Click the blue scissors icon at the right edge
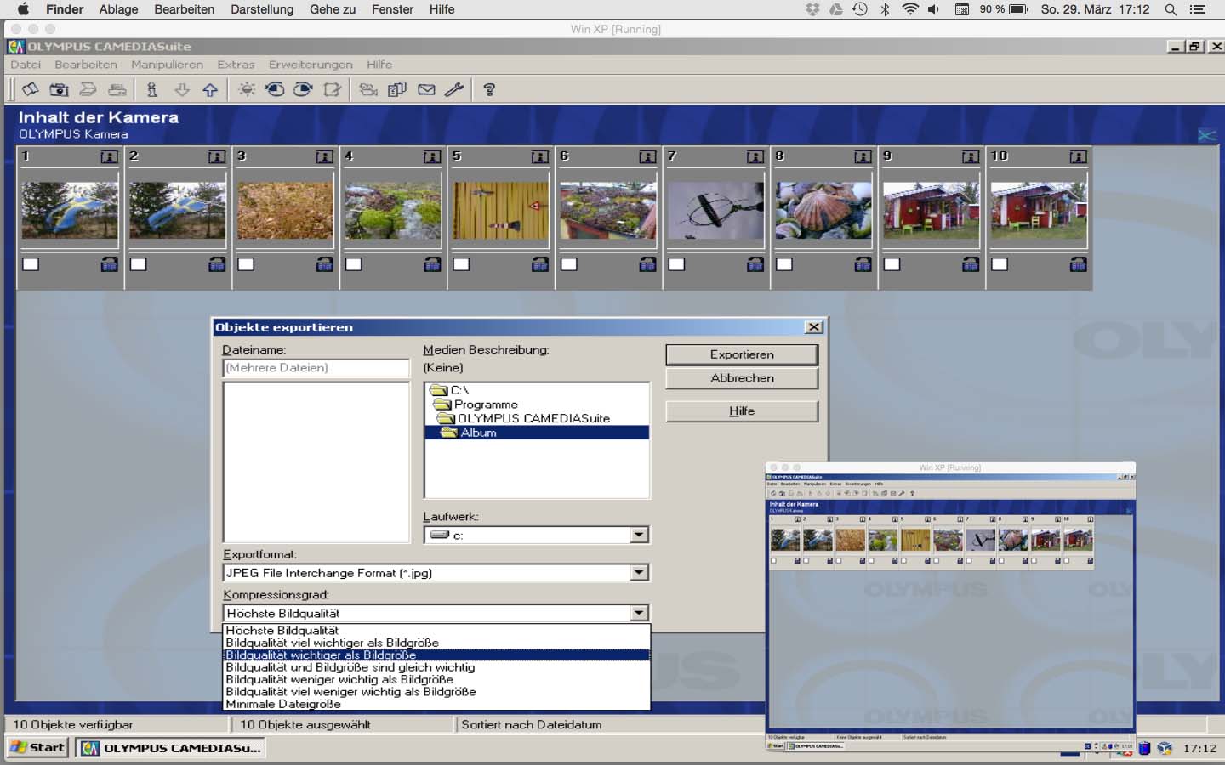 point(1207,135)
